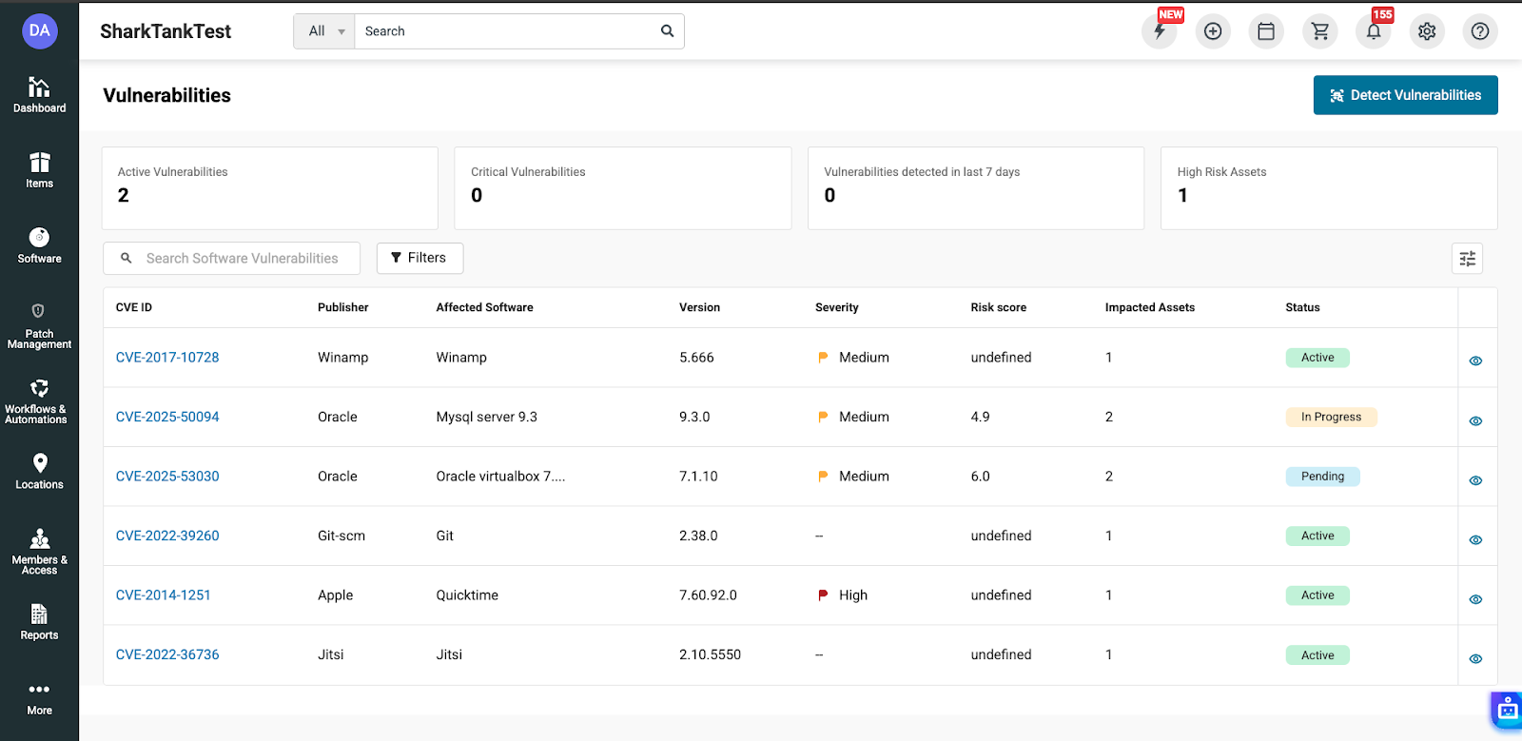
Task: Click Mysql server 9.3 cell
Action: coord(487,417)
